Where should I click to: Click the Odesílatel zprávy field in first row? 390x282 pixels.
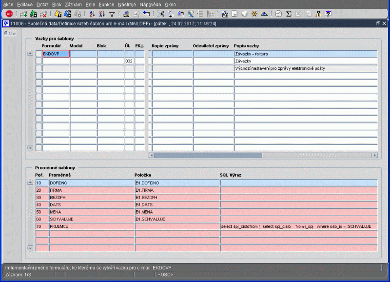click(214, 54)
